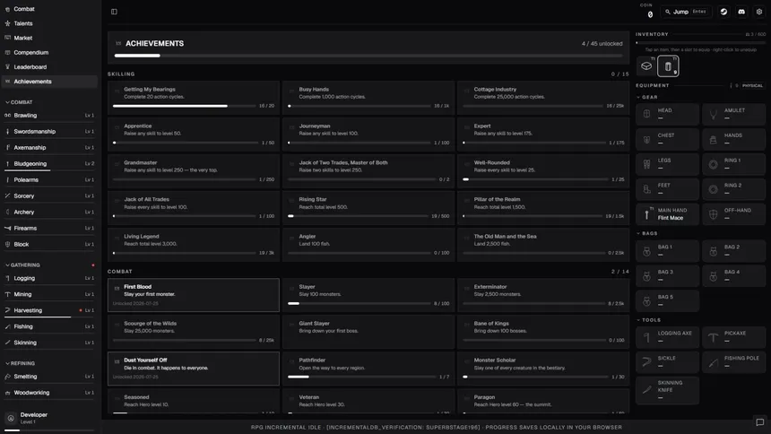Image resolution: width=771 pixels, height=434 pixels.
Task: Select the Giant Slayer achievement card
Action: (x=368, y=332)
